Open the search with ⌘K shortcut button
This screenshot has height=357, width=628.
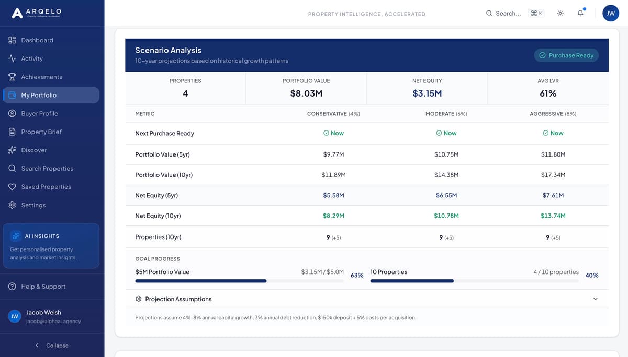pos(536,13)
